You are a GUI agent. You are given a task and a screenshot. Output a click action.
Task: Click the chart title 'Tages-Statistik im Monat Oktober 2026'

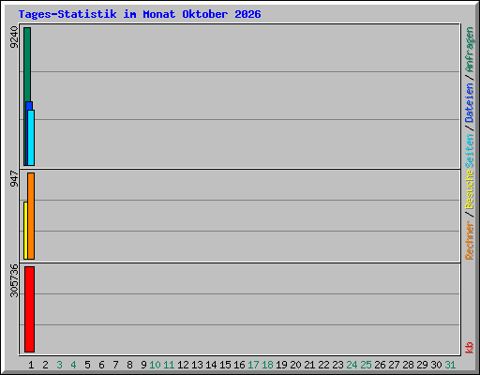tap(140, 14)
